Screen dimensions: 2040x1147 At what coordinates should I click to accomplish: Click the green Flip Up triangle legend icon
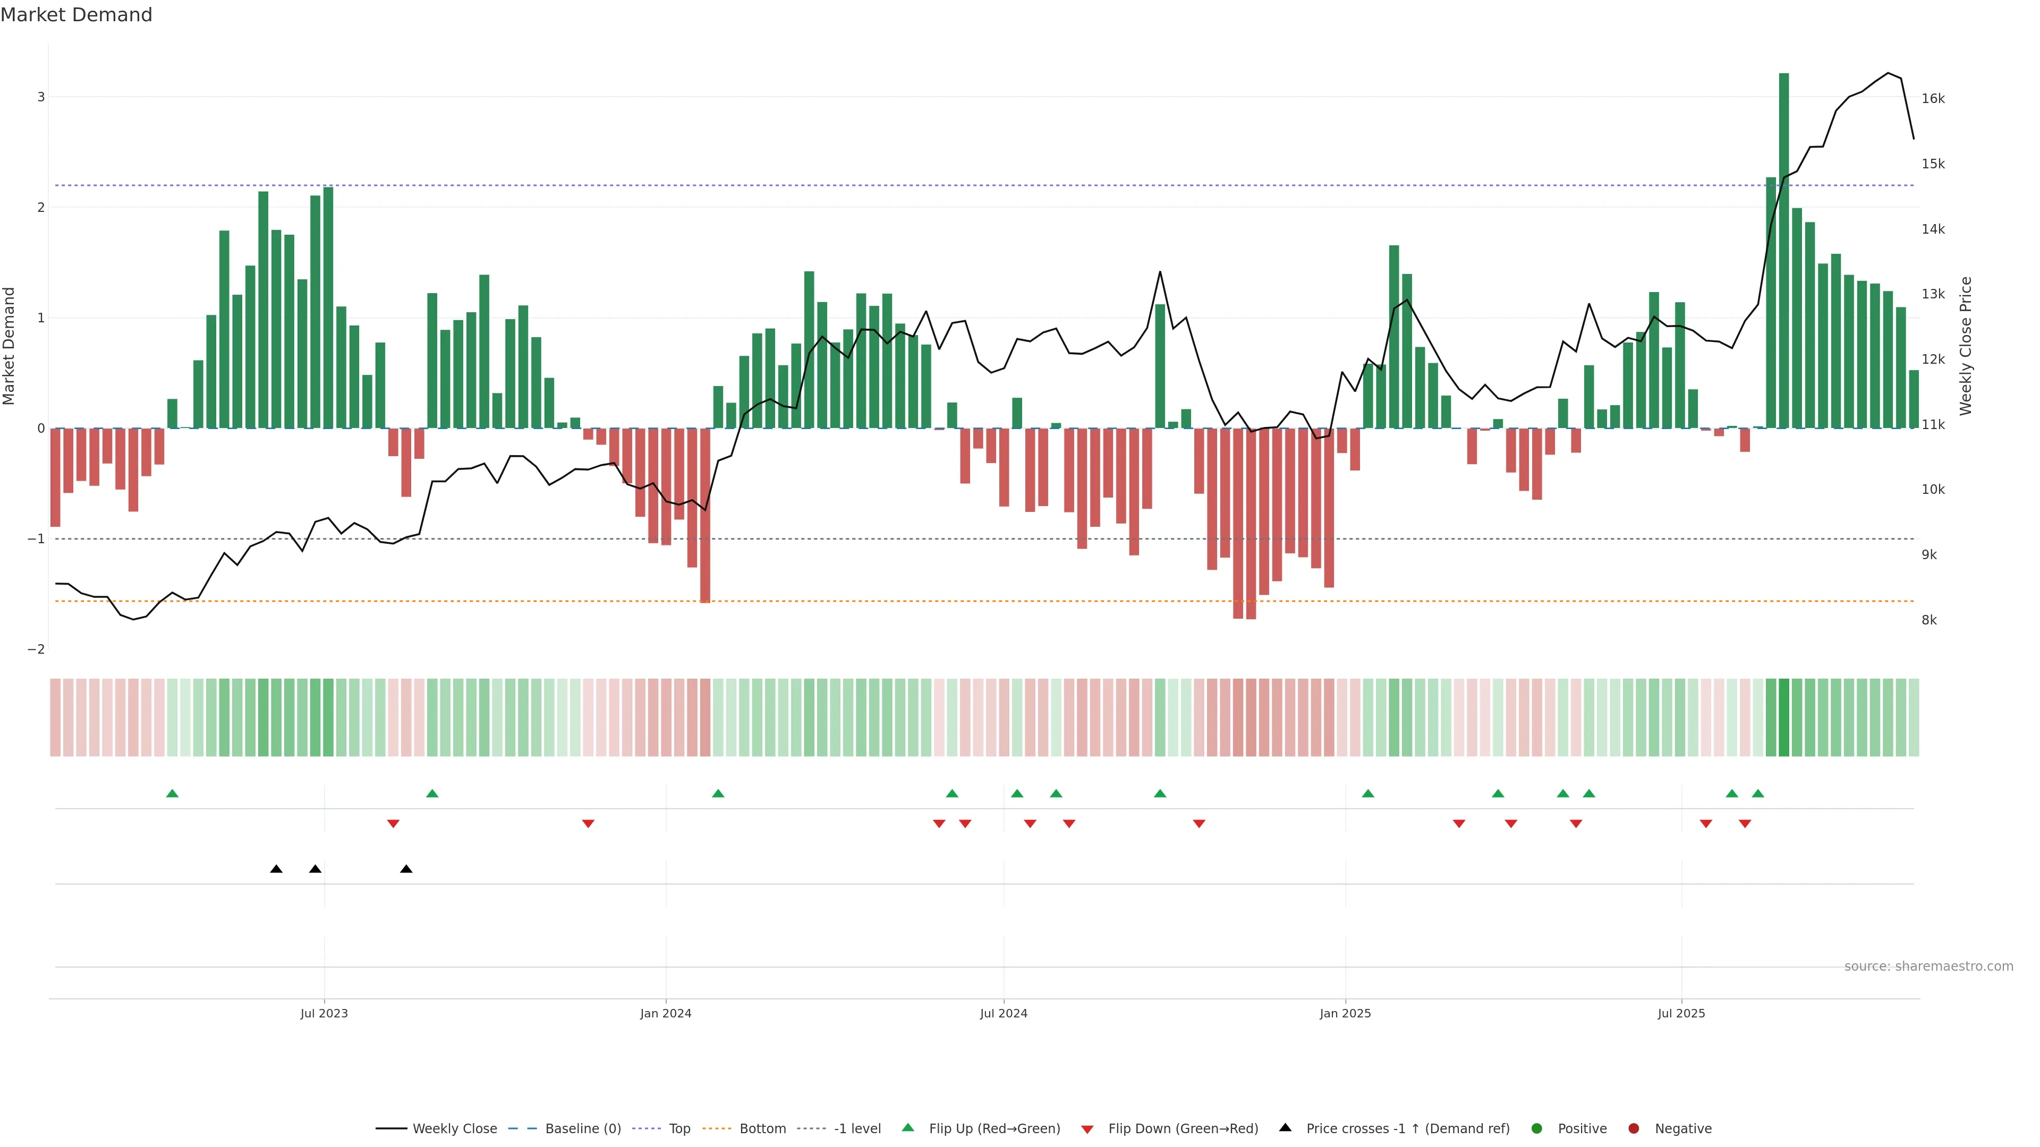907,1127
